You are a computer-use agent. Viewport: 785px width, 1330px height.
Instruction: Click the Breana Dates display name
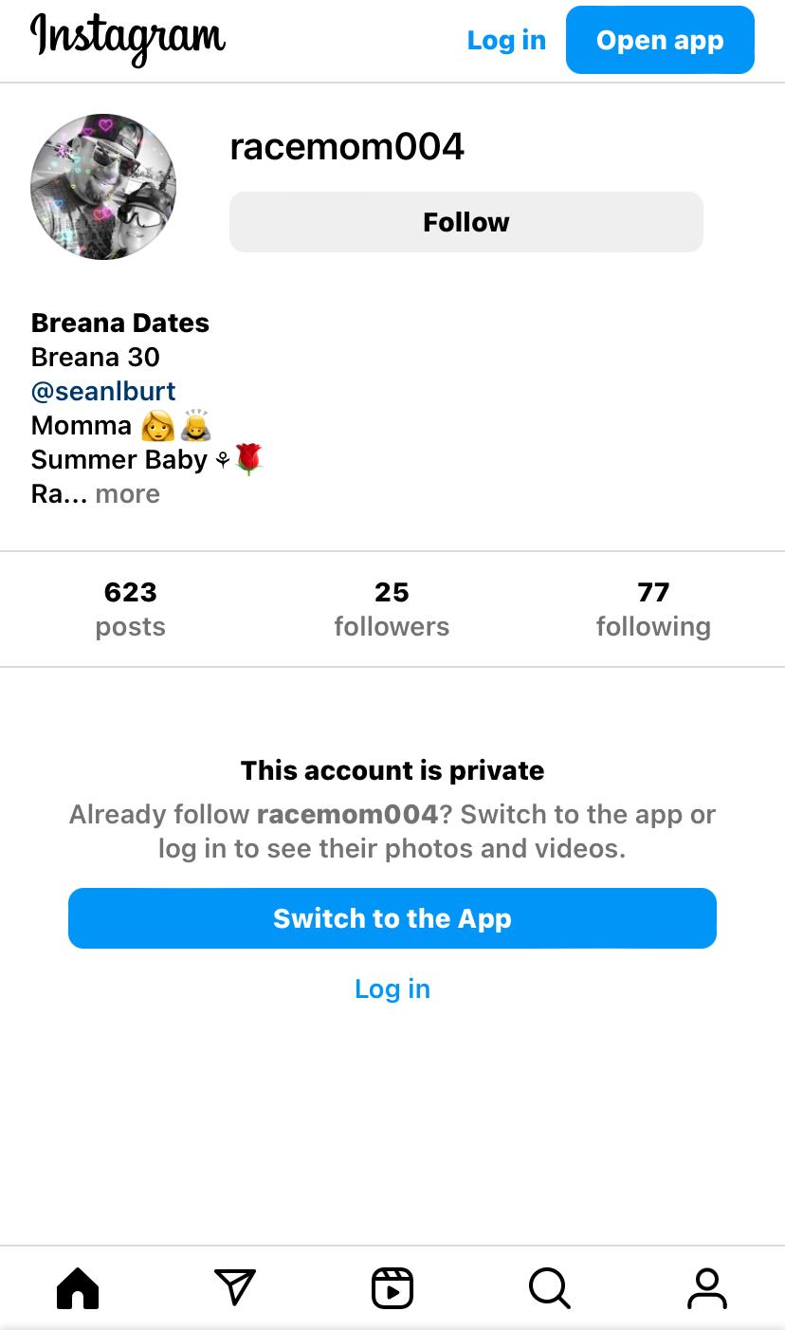[x=120, y=323]
